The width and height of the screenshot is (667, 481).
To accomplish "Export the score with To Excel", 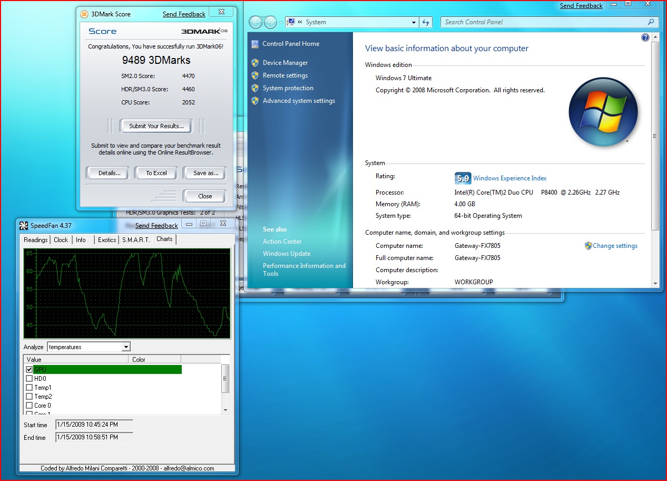I will (156, 173).
